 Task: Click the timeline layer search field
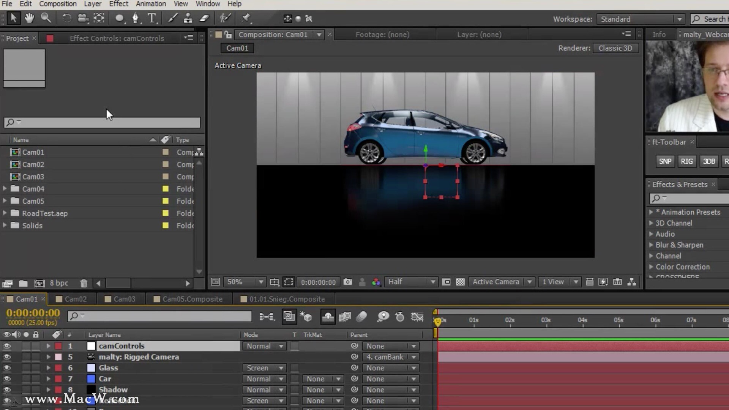pyautogui.click(x=159, y=316)
